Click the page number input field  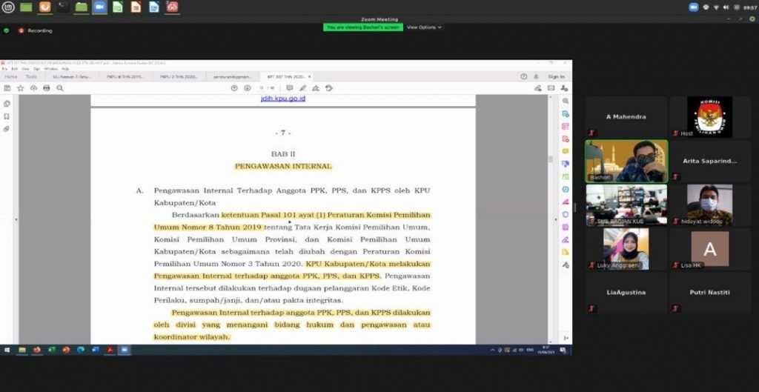coord(262,87)
